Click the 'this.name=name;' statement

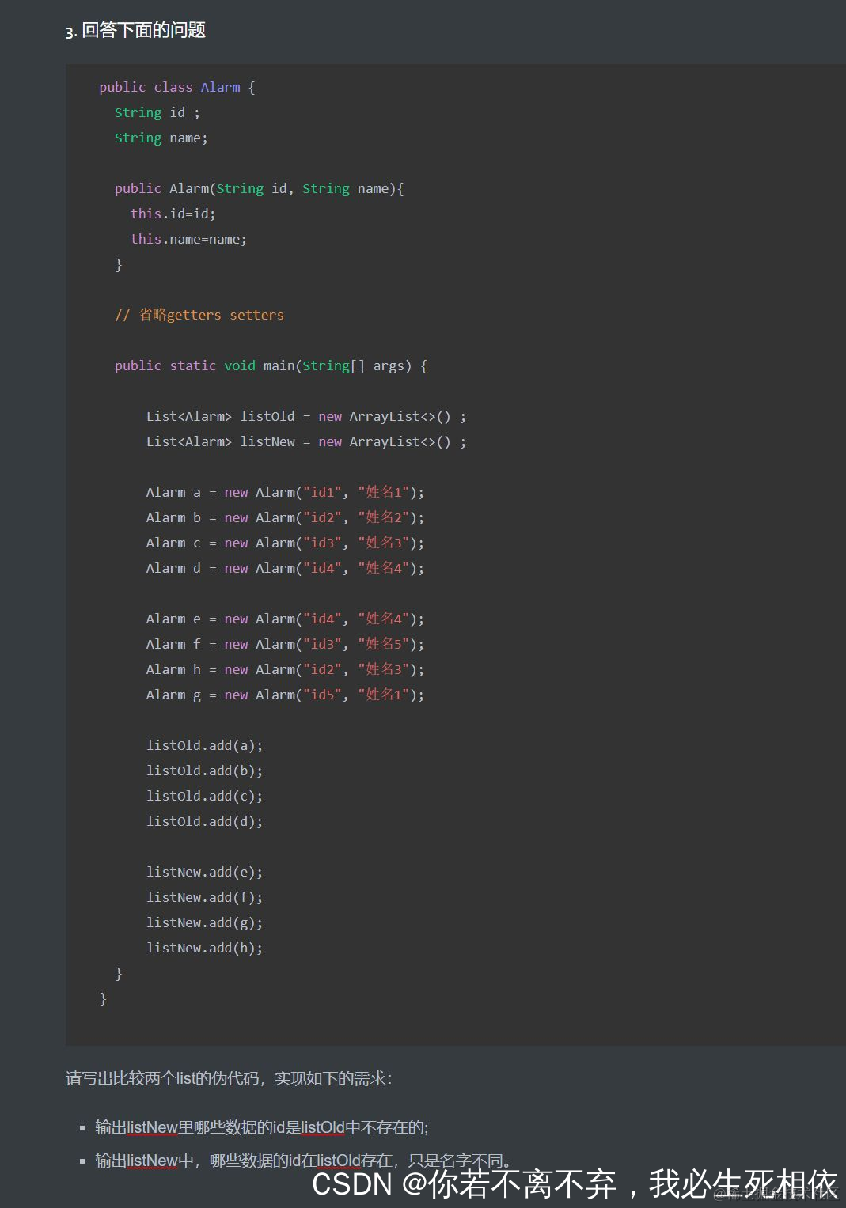[189, 239]
